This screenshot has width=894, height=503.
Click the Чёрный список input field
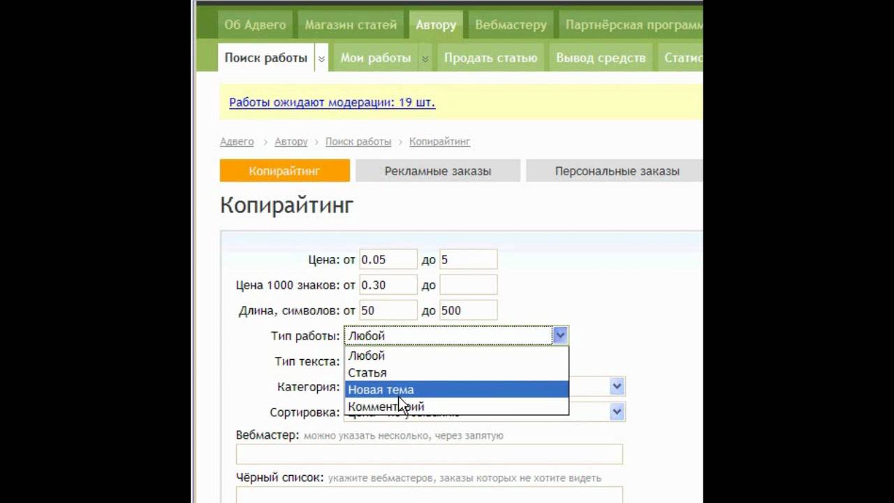pos(429,495)
